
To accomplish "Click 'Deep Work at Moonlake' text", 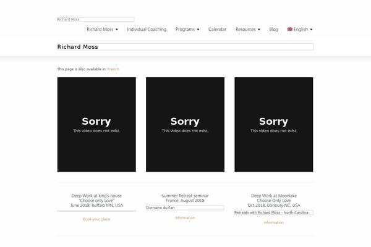I will pos(274,196).
